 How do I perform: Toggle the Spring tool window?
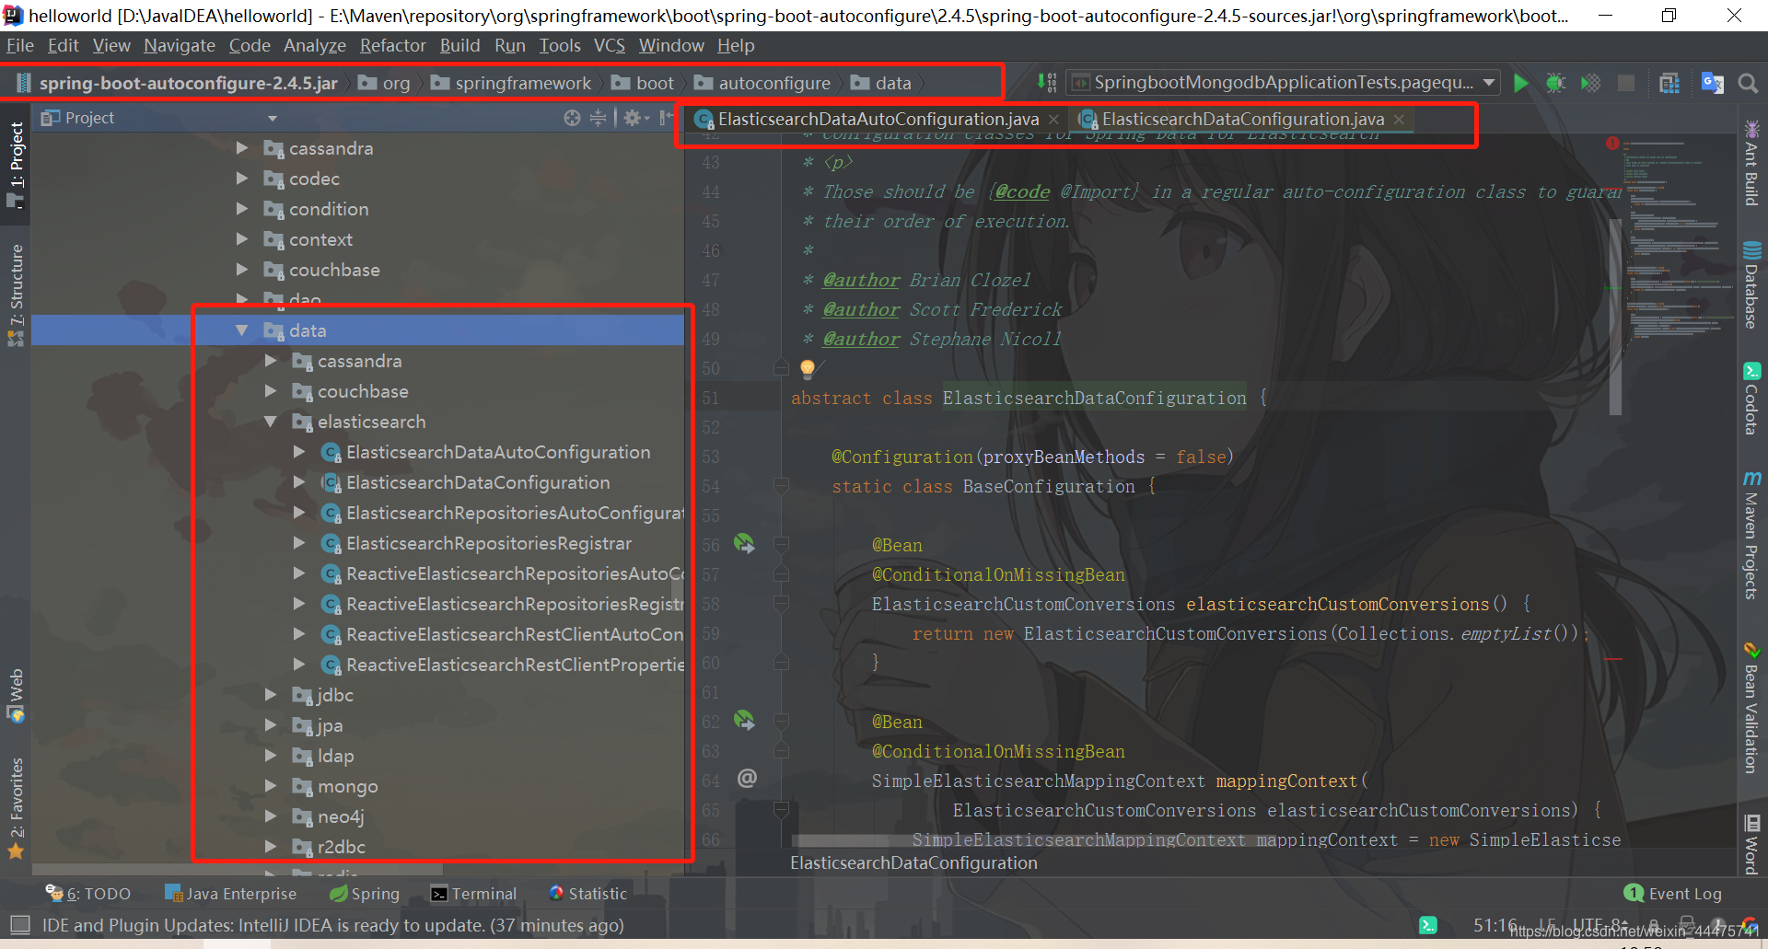point(365,893)
